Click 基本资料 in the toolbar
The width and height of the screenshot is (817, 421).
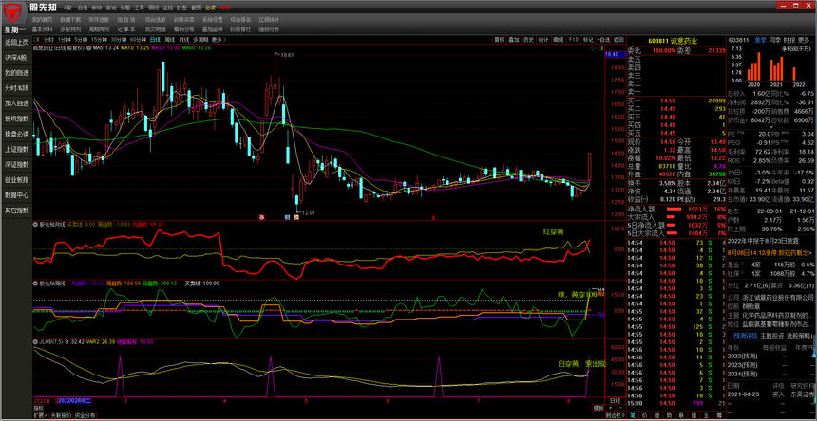tap(42, 29)
